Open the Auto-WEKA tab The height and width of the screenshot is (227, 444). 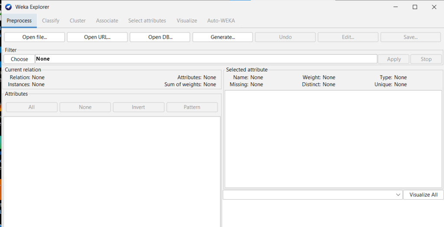click(x=221, y=21)
